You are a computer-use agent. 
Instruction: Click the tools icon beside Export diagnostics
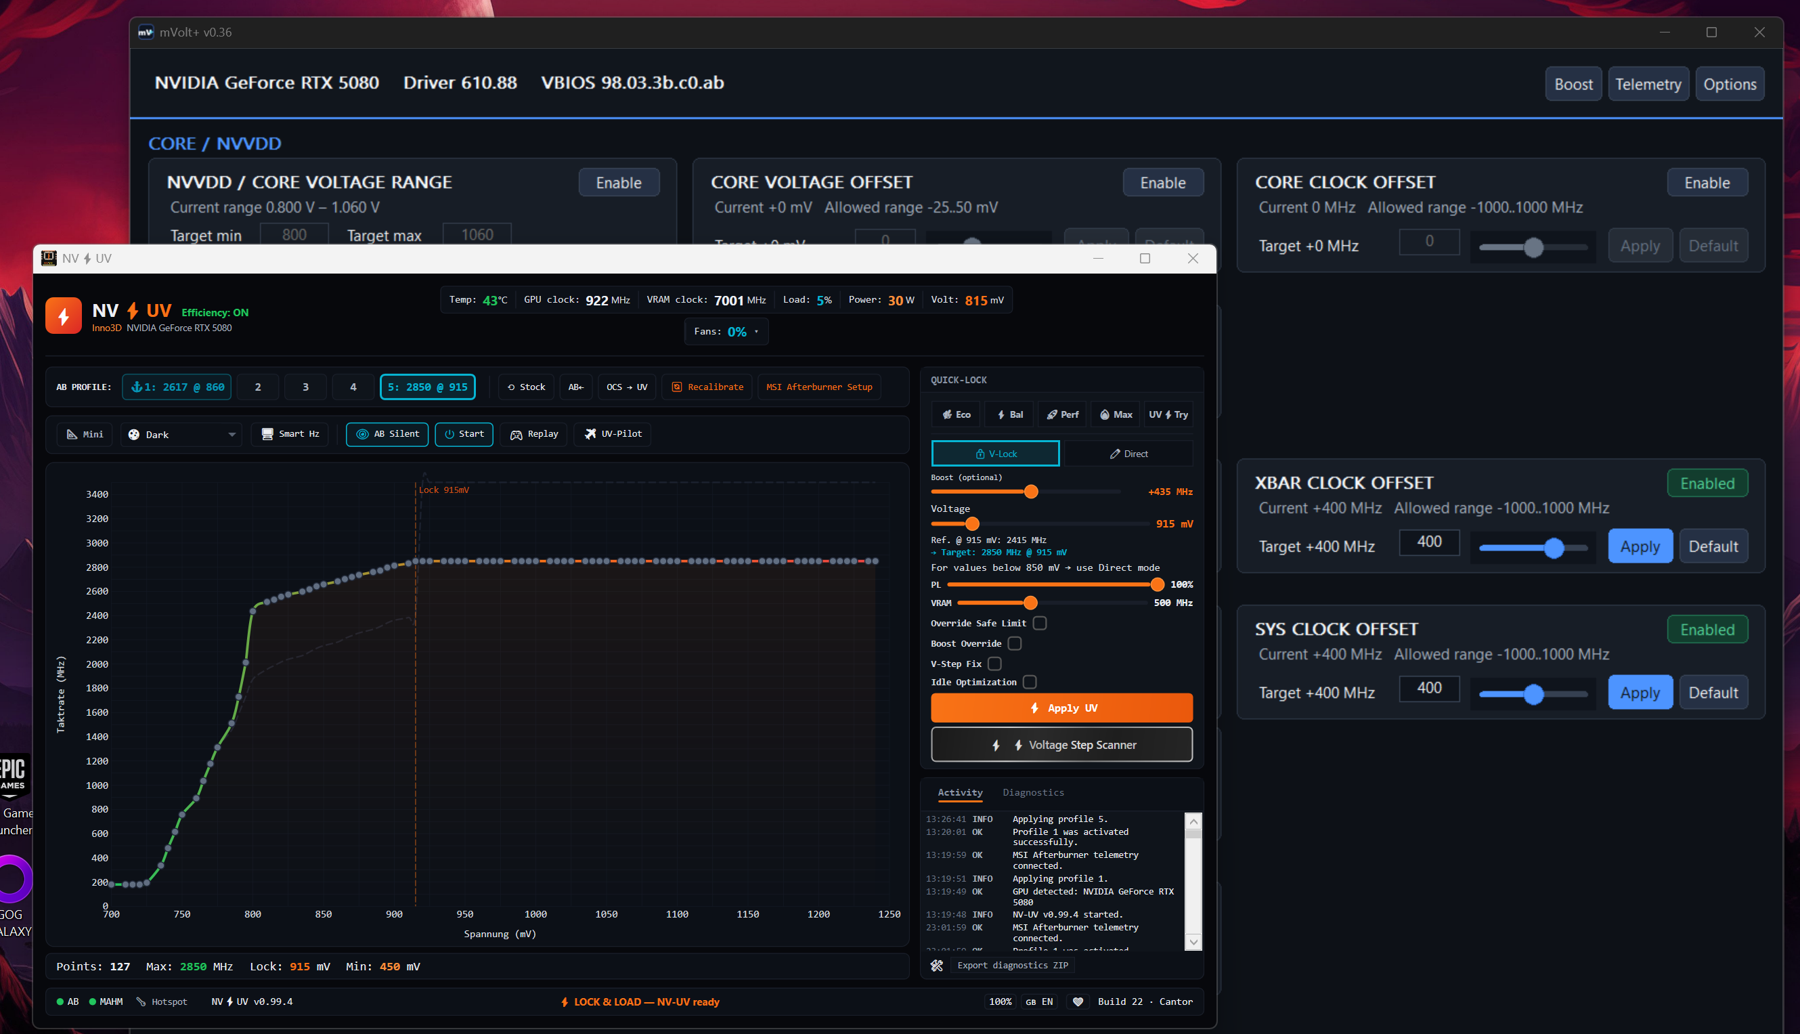937,966
